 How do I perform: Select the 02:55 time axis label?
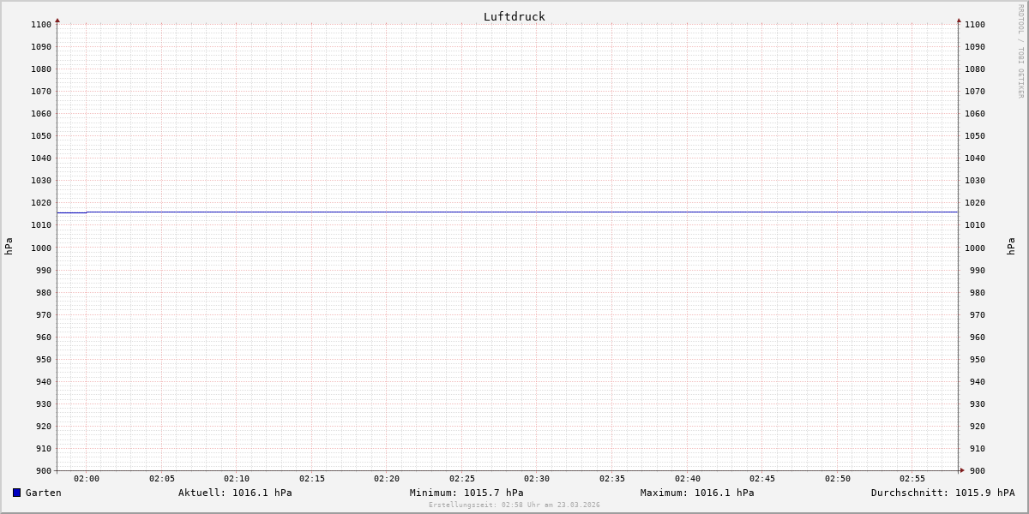[x=912, y=479]
